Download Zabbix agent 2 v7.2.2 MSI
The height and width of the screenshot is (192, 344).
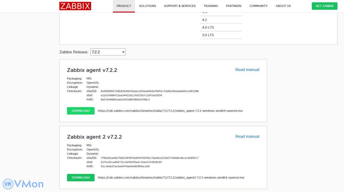81,178
